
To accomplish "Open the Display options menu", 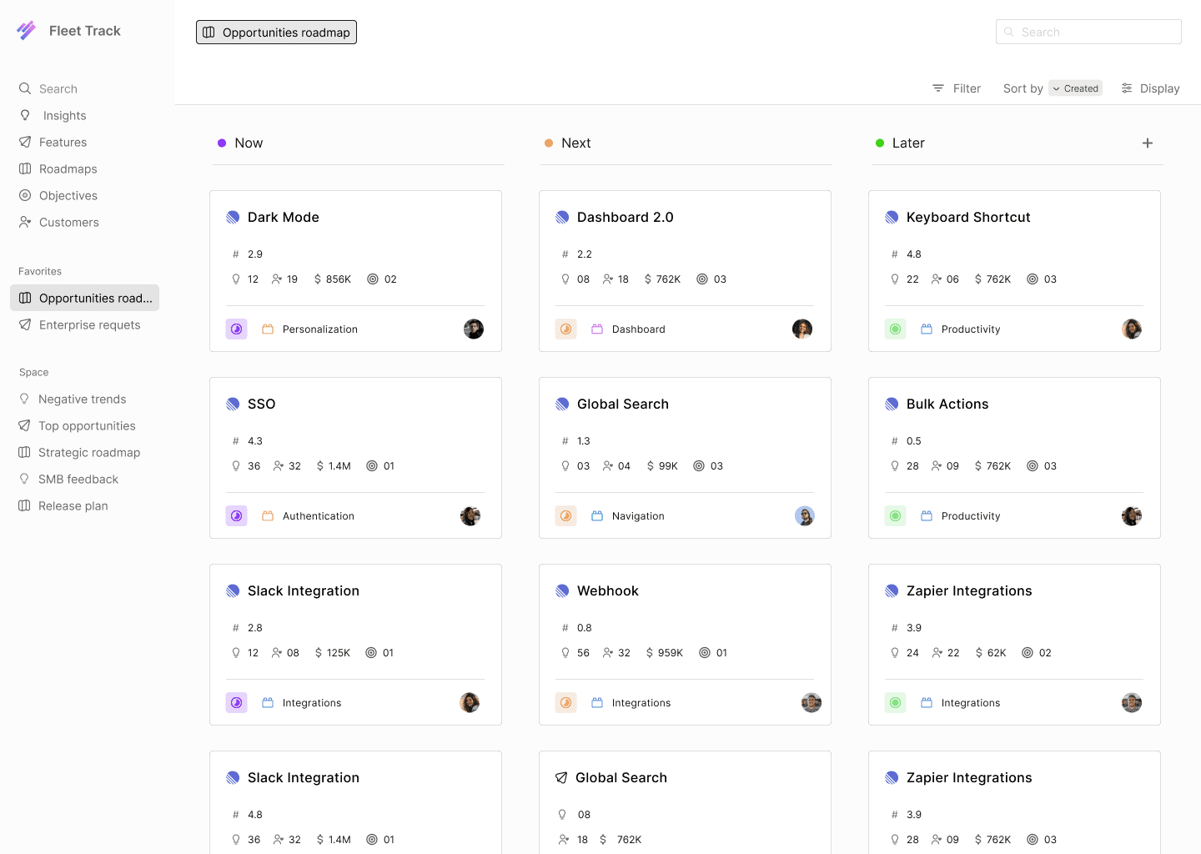I will 1150,88.
